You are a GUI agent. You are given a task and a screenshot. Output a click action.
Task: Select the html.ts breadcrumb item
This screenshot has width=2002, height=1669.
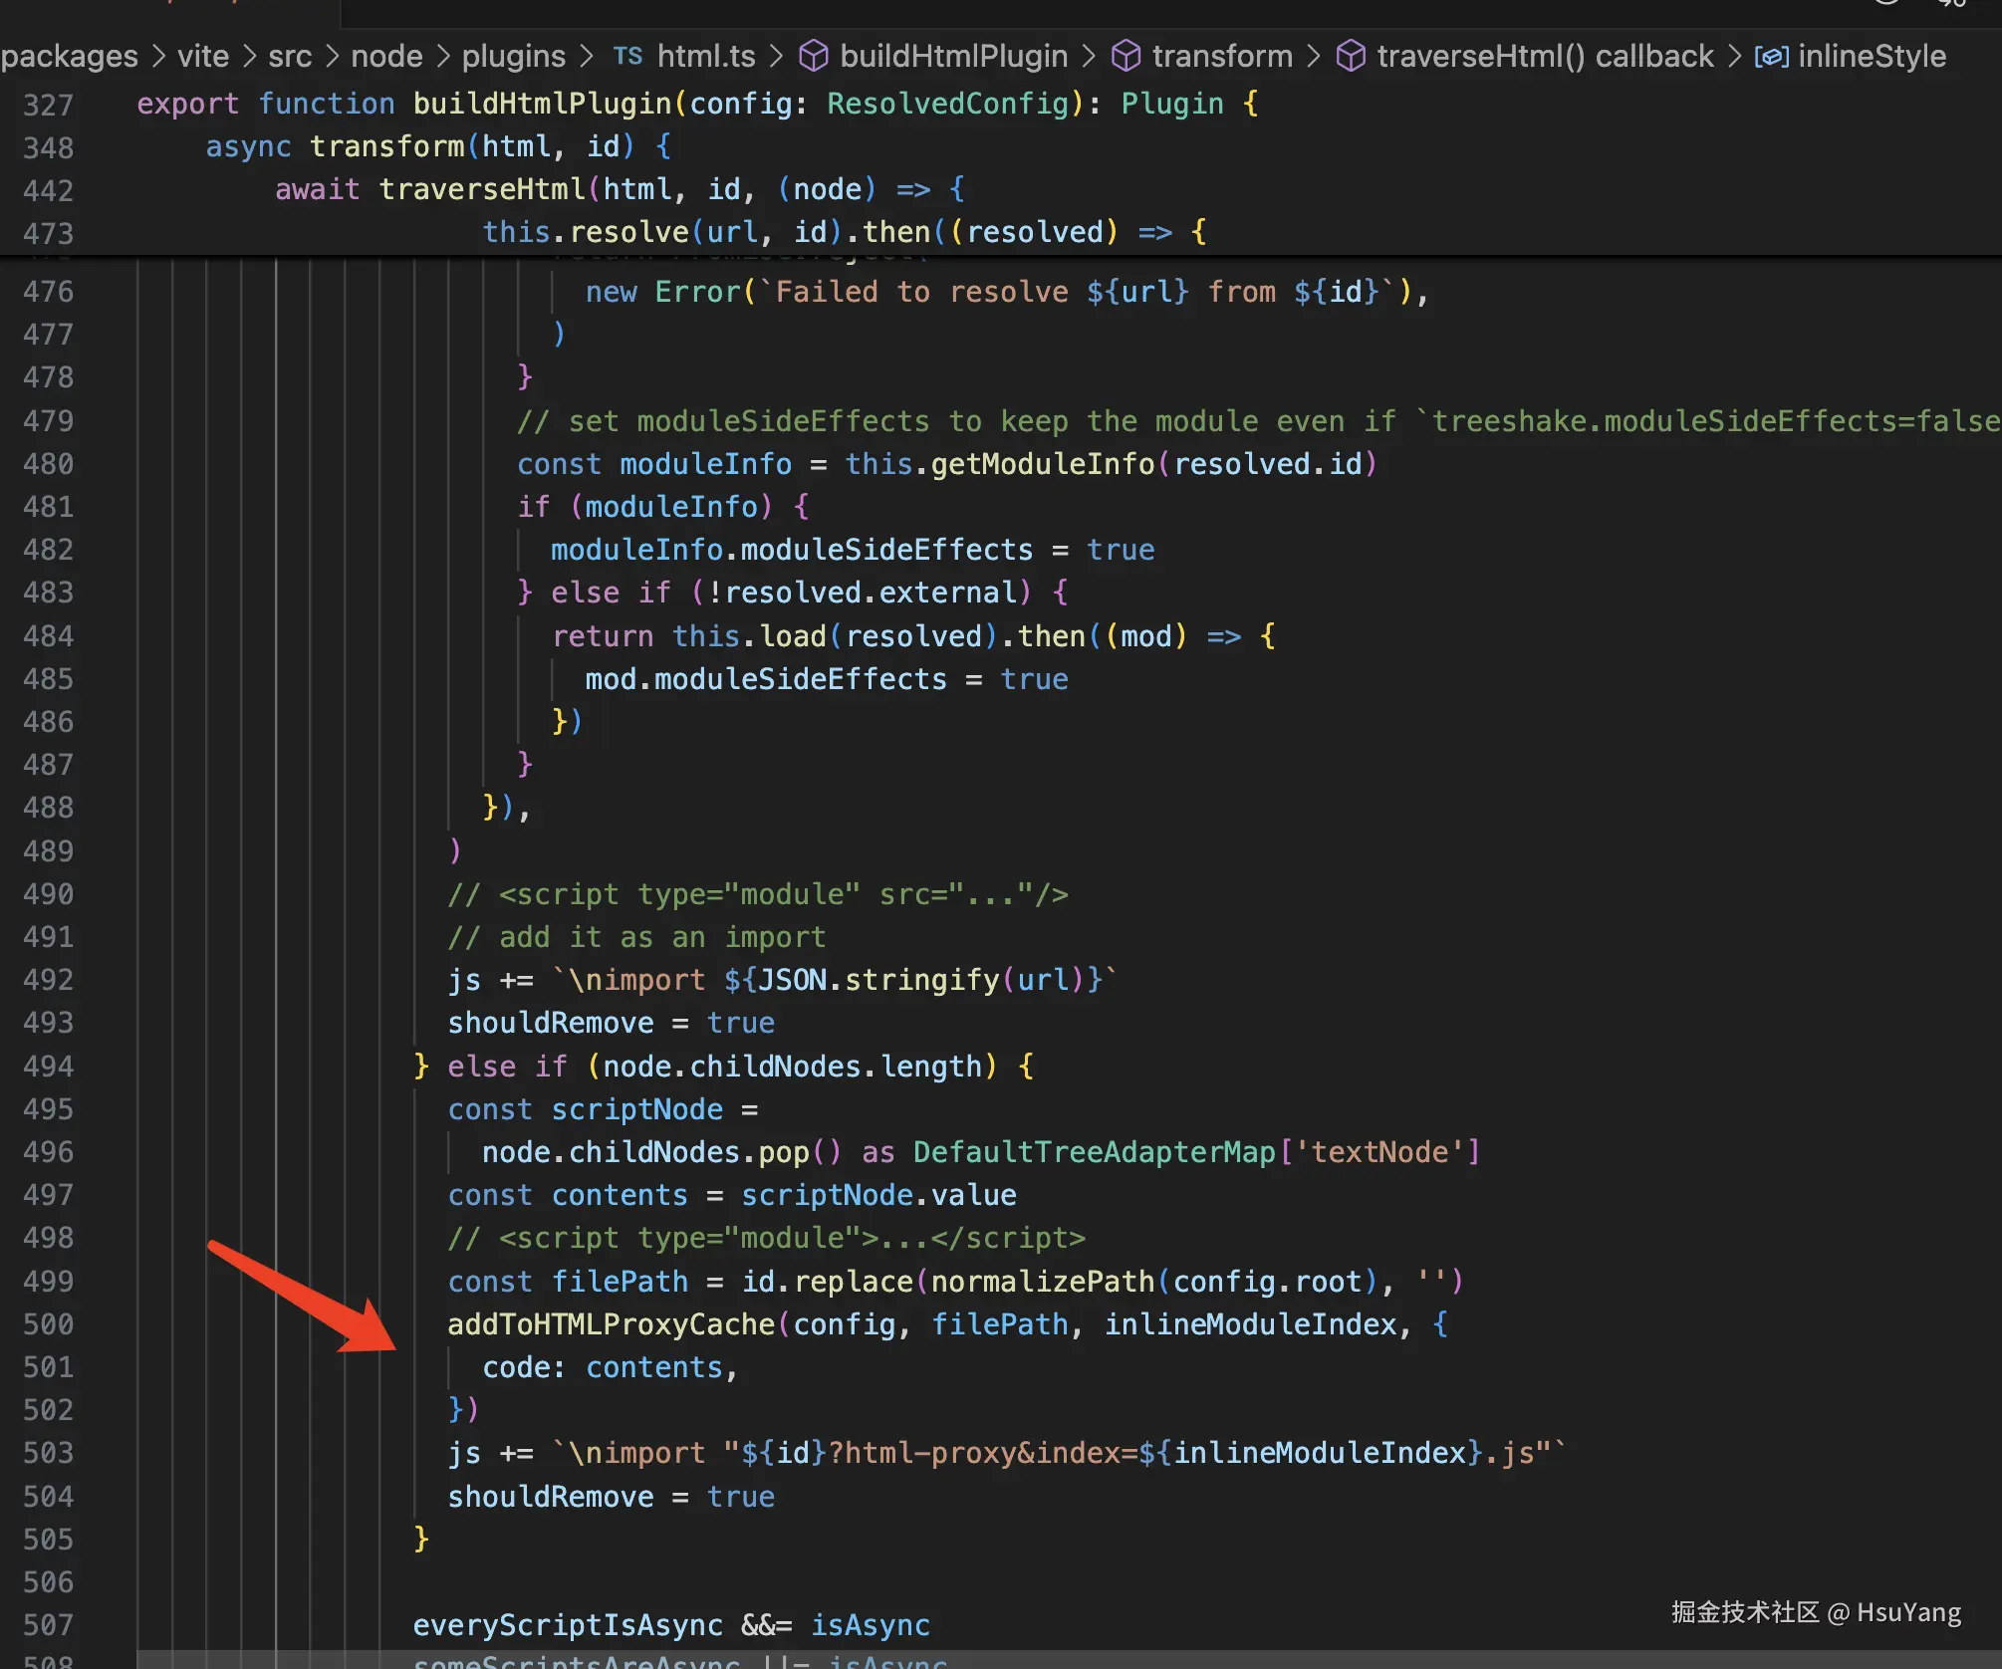coord(705,57)
